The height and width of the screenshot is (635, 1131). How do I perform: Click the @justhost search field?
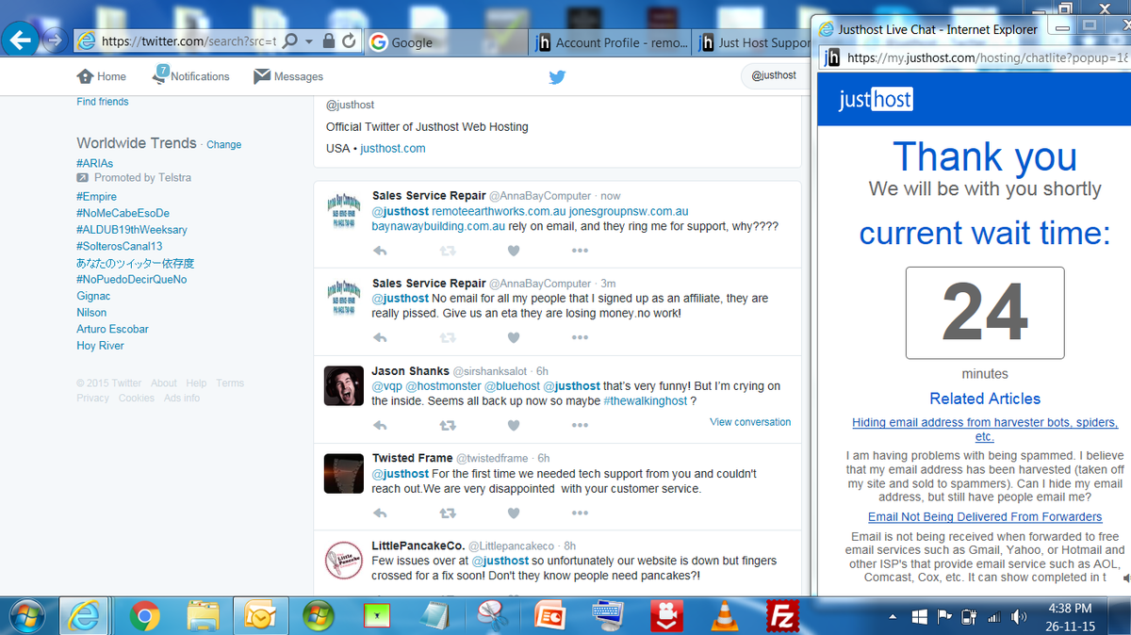pyautogui.click(x=774, y=75)
